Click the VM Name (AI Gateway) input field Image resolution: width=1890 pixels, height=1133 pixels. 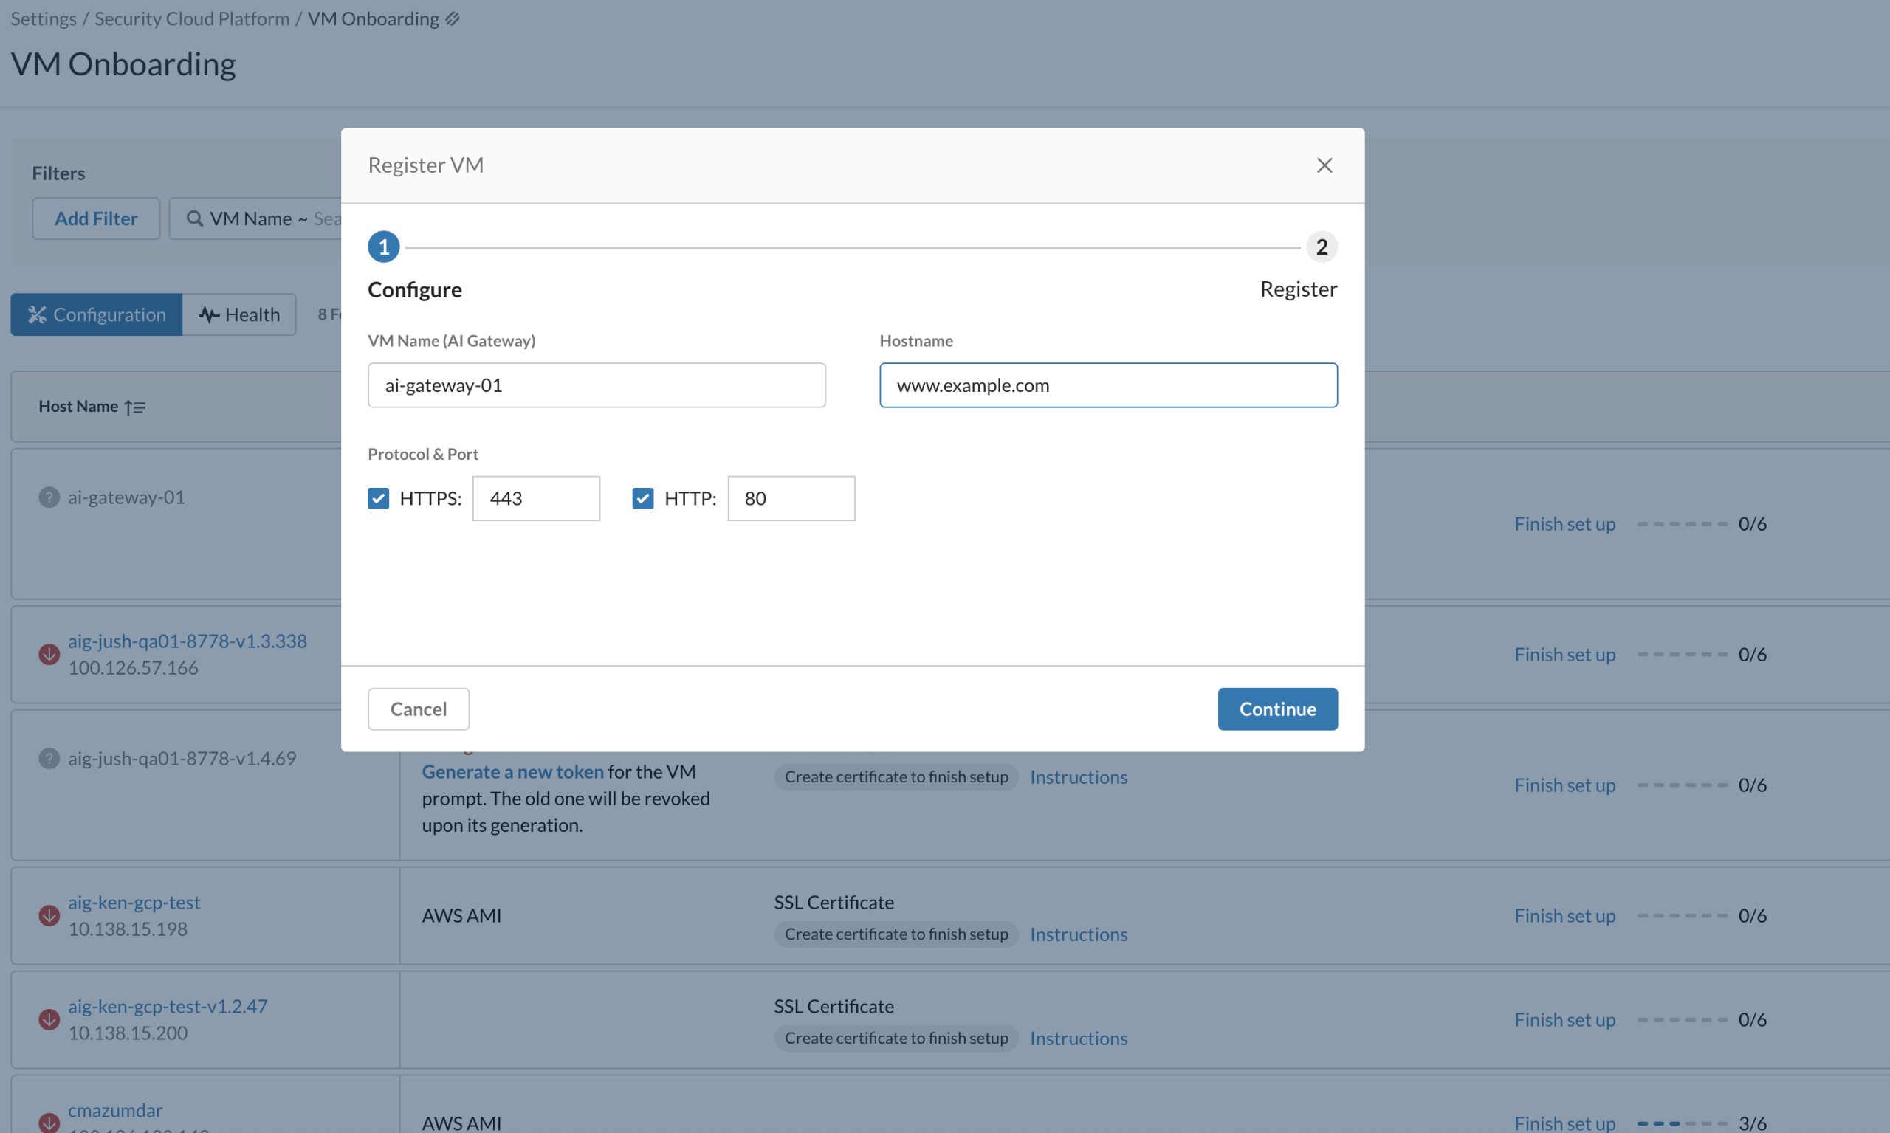tap(597, 385)
